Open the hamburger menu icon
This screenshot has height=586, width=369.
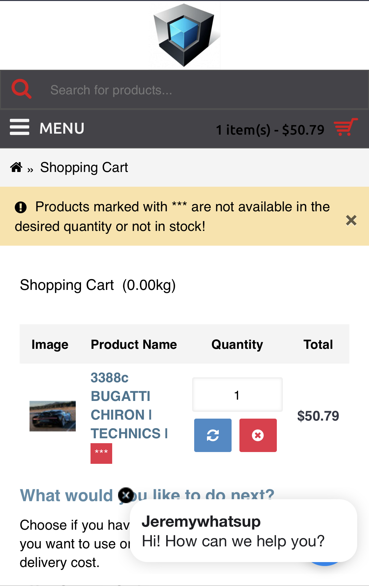click(x=20, y=127)
